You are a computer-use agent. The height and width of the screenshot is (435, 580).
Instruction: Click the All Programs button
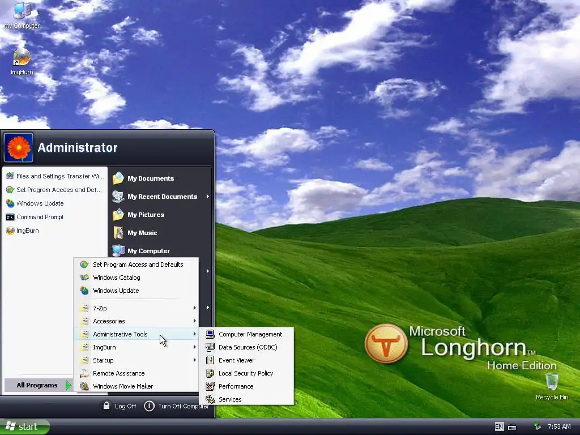38,385
